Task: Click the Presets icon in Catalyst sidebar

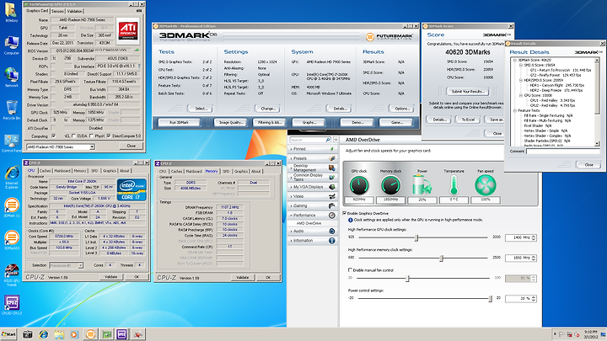Action: pos(332,158)
